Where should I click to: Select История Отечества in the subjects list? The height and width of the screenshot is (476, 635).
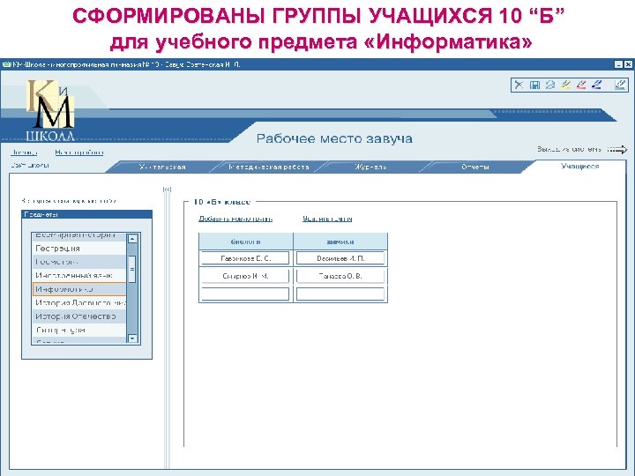coord(79,316)
